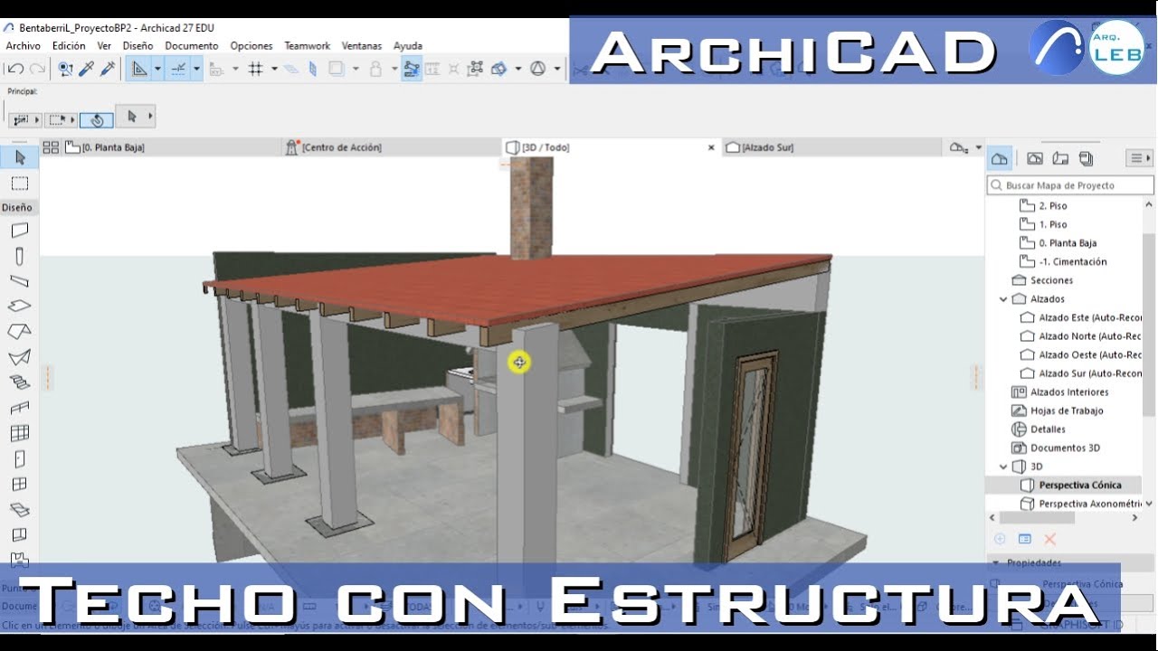Select the Column tool
The height and width of the screenshot is (651, 1158).
click(20, 256)
